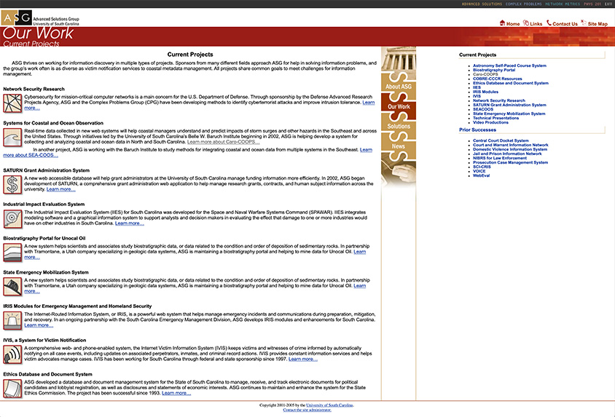615x417 pixels.
Task: Click Learn more under IRIS Modules
Action: [39, 325]
